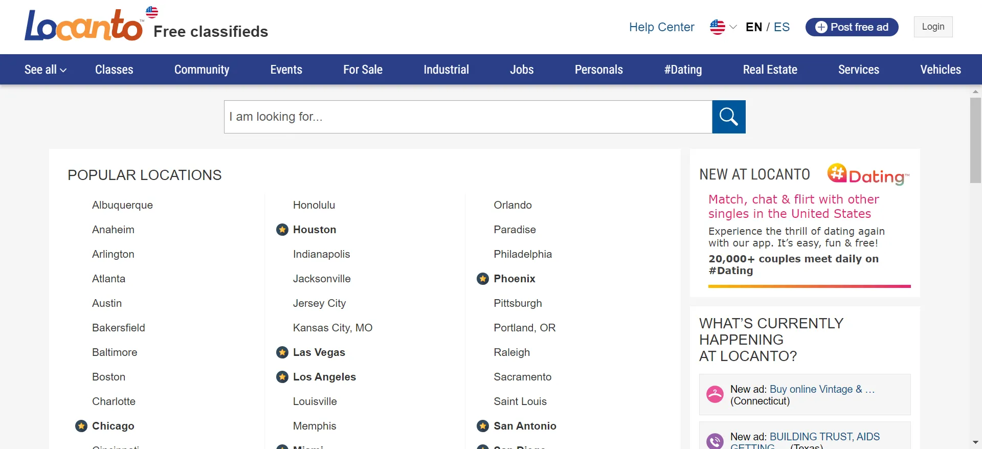Open the Kansas City, MO location
This screenshot has height=449, width=982.
tap(332, 328)
